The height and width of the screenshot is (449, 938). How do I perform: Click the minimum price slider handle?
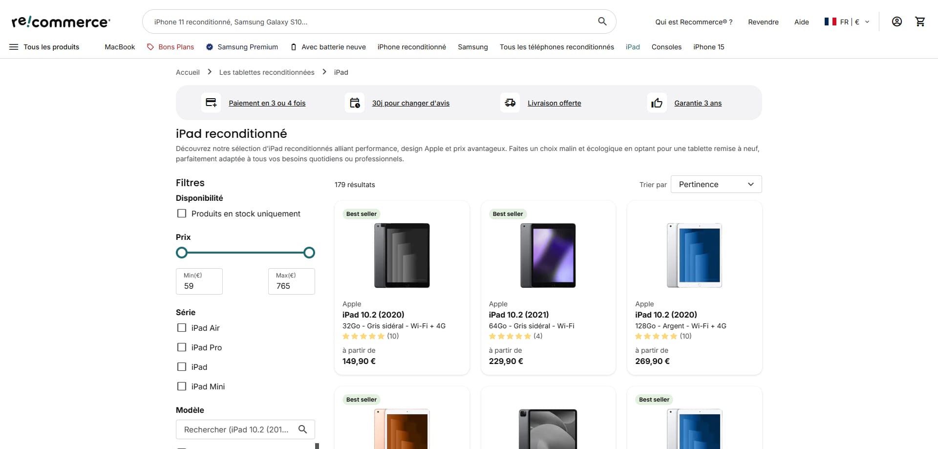click(182, 253)
